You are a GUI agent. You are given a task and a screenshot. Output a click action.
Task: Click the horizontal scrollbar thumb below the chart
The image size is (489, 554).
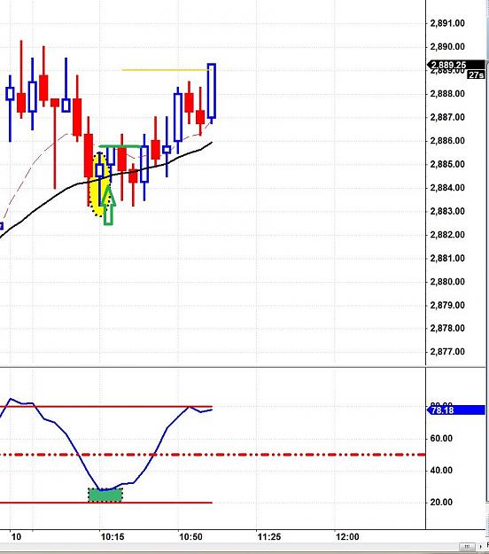pyautogui.click(x=467, y=547)
